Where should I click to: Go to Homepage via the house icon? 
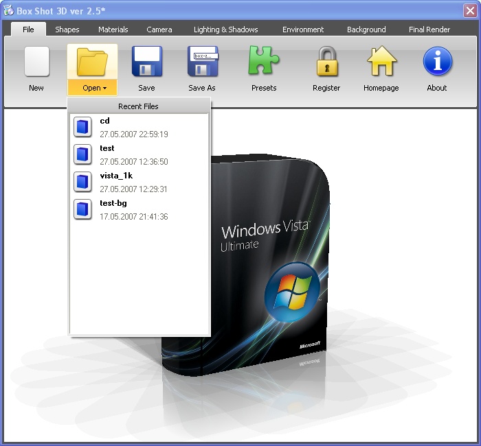pyautogui.click(x=381, y=62)
